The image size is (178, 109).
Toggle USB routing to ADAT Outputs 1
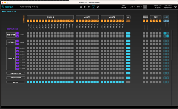128,73
